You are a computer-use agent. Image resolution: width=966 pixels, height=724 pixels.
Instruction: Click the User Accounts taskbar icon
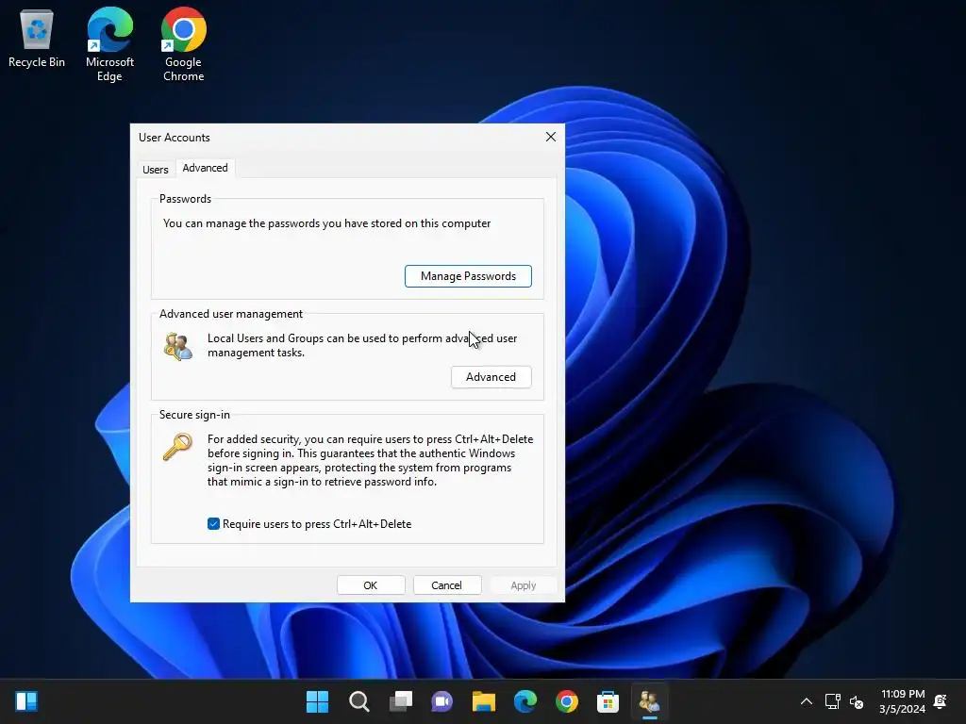point(649,701)
